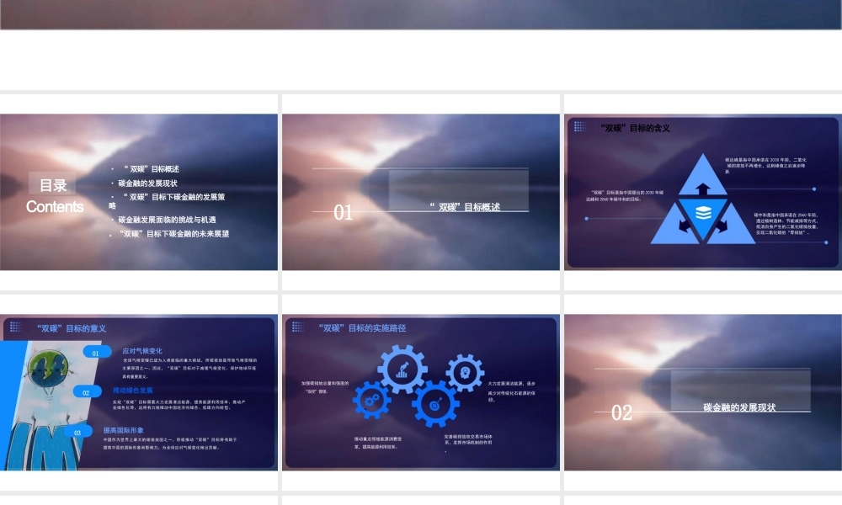Click the globe illustration on the 意义 slide
Screen dimensions: 842x505
[48, 368]
